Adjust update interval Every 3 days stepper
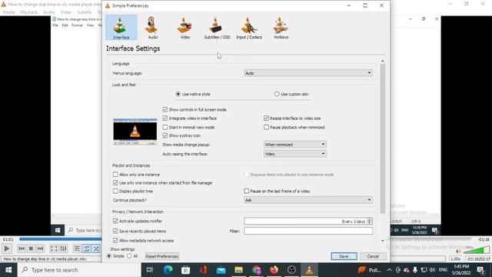Screen dimensions: 492x277 pos(370,221)
